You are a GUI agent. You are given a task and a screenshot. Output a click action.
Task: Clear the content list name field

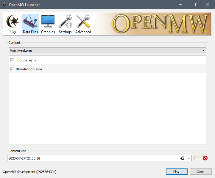[x=182, y=158]
